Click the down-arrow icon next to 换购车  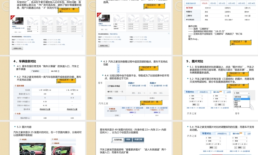click(x=135, y=112)
